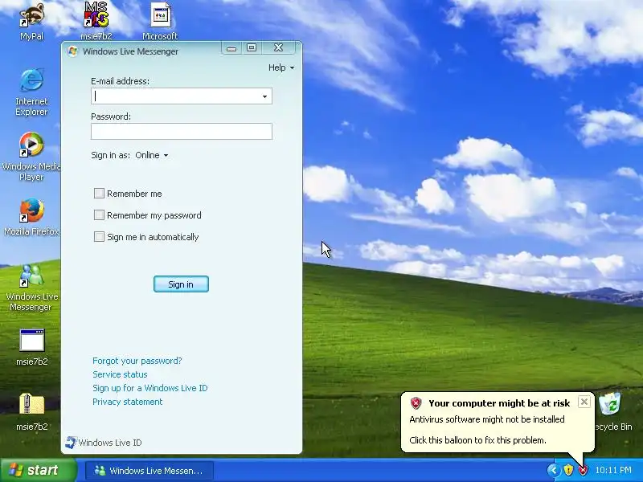Viewport: 643px width, 482px height.
Task: Open the Help menu
Action: 281,67
